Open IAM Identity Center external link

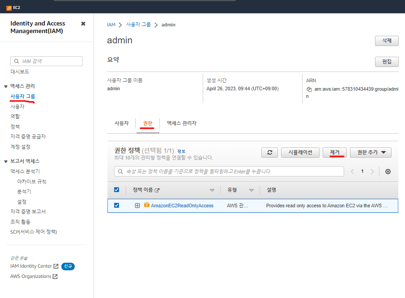31,266
